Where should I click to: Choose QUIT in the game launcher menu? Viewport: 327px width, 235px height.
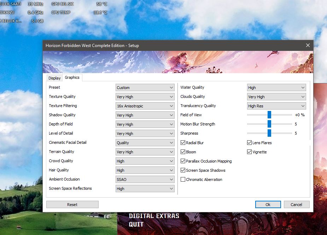136,224
